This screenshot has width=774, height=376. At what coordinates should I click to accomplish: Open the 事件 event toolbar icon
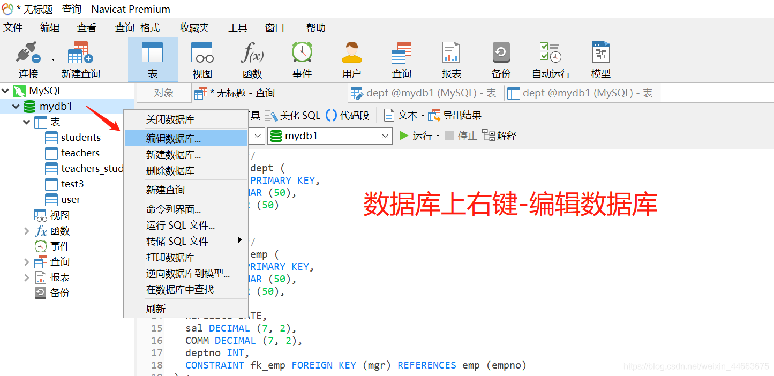(x=302, y=59)
